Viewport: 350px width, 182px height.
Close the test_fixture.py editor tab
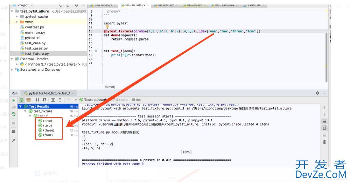tap(148, 5)
